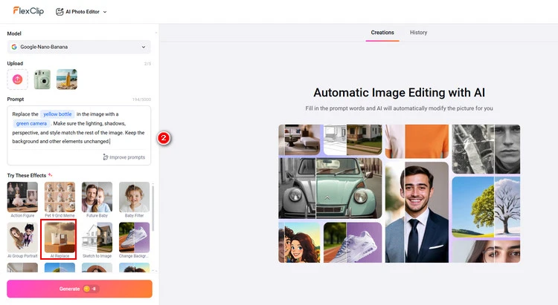
Task: Click the pink upload image icon
Action: click(x=18, y=79)
